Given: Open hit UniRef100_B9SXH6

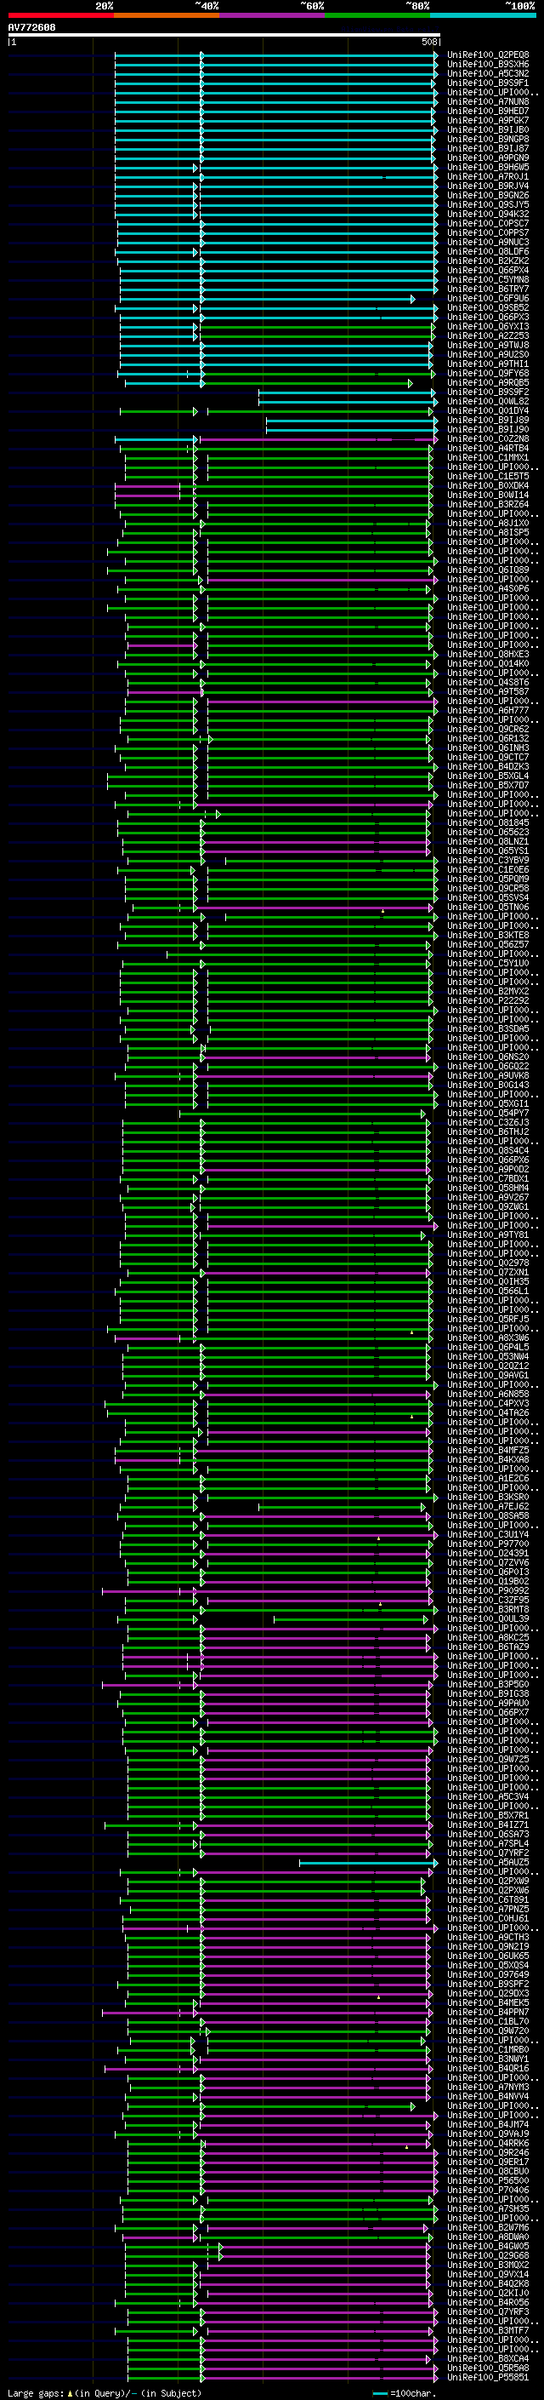Looking at the screenshot, I should point(488,65).
